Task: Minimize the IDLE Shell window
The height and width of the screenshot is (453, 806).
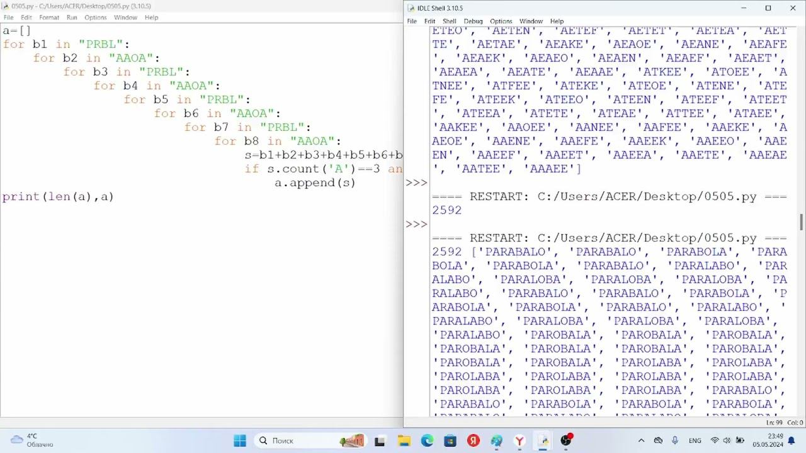Action: tap(744, 8)
